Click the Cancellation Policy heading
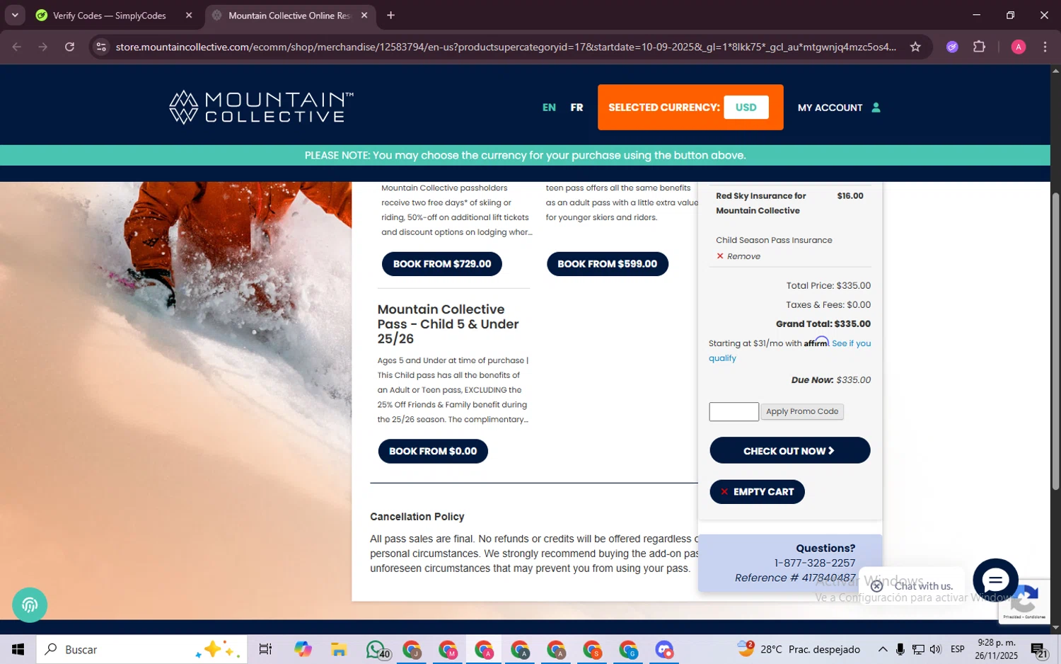This screenshot has height=664, width=1061. point(417,517)
